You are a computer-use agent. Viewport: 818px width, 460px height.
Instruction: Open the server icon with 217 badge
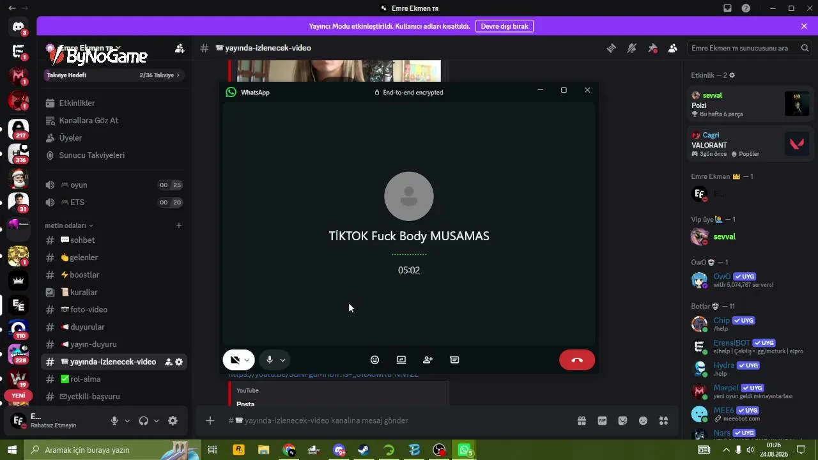tap(19, 129)
